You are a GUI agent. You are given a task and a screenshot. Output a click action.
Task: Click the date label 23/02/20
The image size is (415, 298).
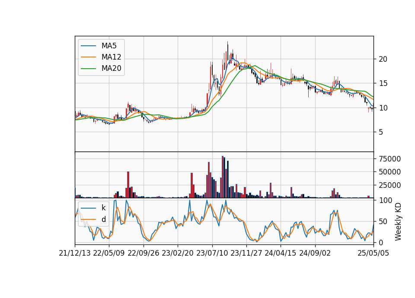tap(178, 254)
